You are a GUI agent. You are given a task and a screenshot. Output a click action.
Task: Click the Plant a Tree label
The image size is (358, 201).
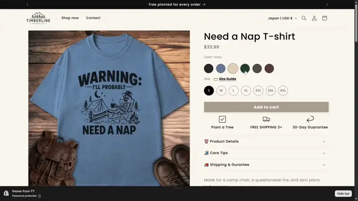click(222, 127)
